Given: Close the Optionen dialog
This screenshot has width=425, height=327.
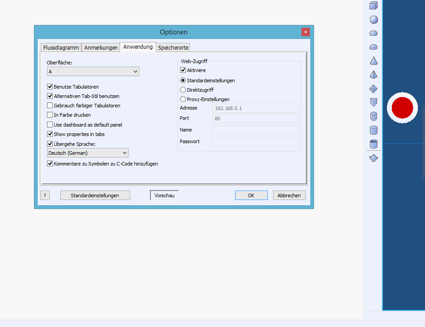Looking at the screenshot, I should [305, 32].
